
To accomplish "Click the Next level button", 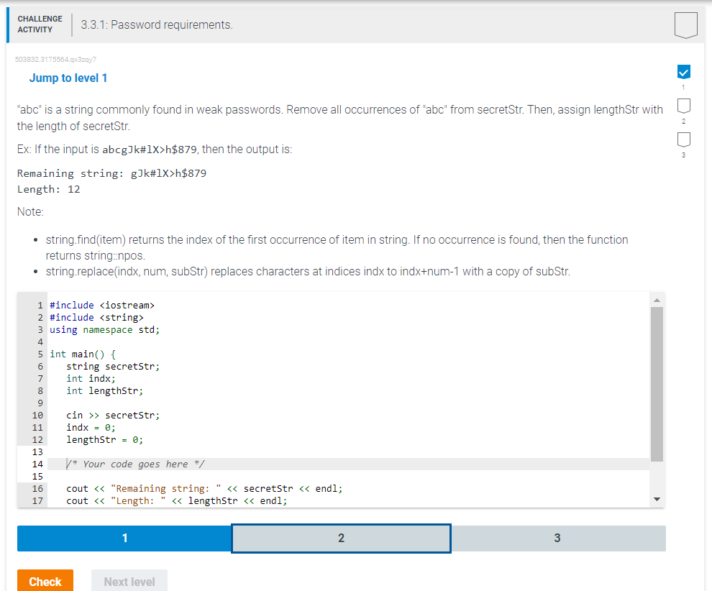I will (129, 581).
